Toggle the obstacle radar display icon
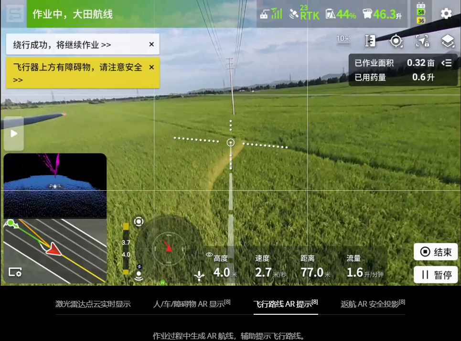Screen dimensions: 461x341 click(139, 221)
